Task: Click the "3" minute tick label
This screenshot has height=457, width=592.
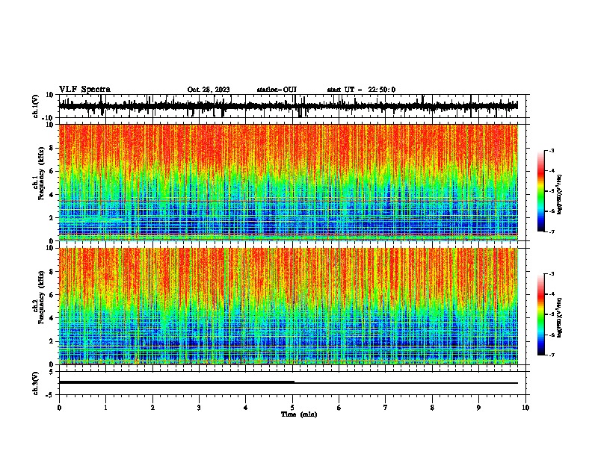Action: pos(199,408)
